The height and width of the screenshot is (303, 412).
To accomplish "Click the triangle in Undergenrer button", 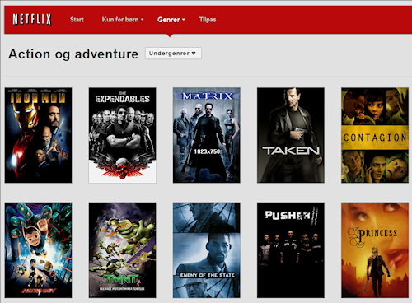I will tap(194, 54).
